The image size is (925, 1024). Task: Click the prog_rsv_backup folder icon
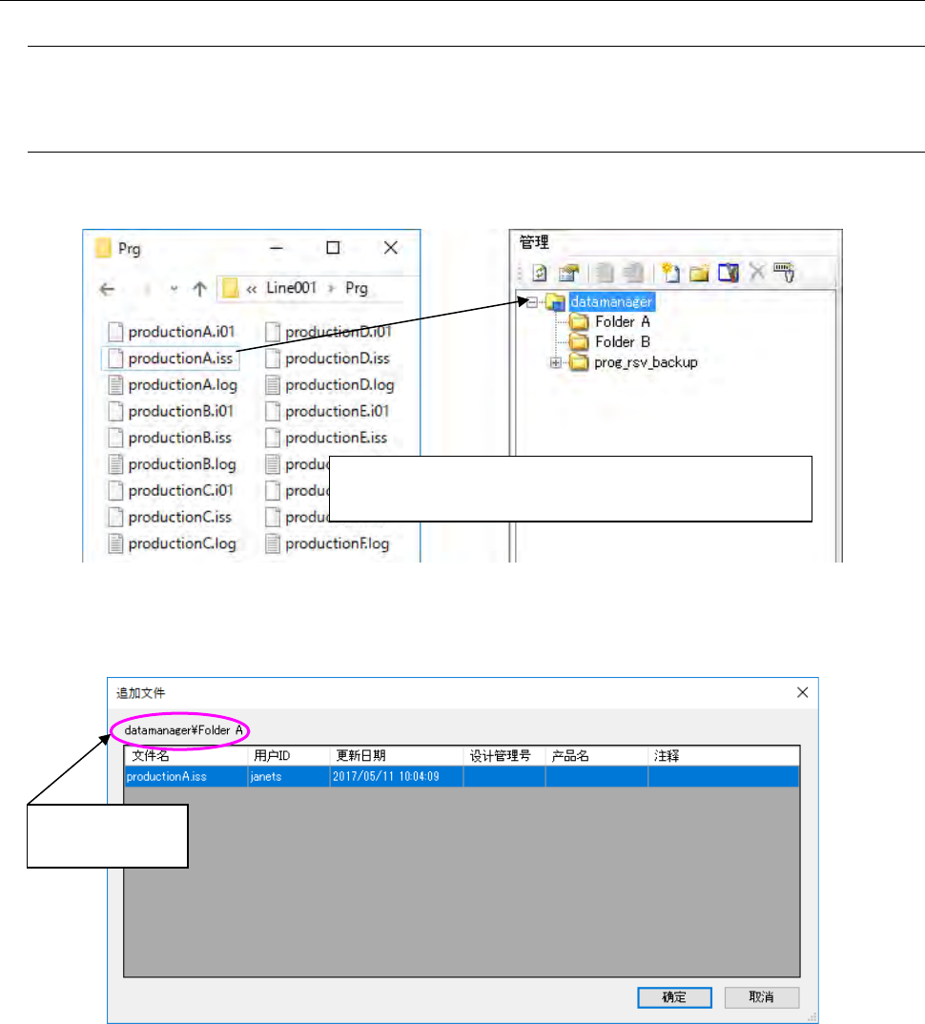[x=579, y=361]
